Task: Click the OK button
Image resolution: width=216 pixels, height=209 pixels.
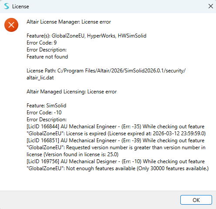Action: pos(196,200)
